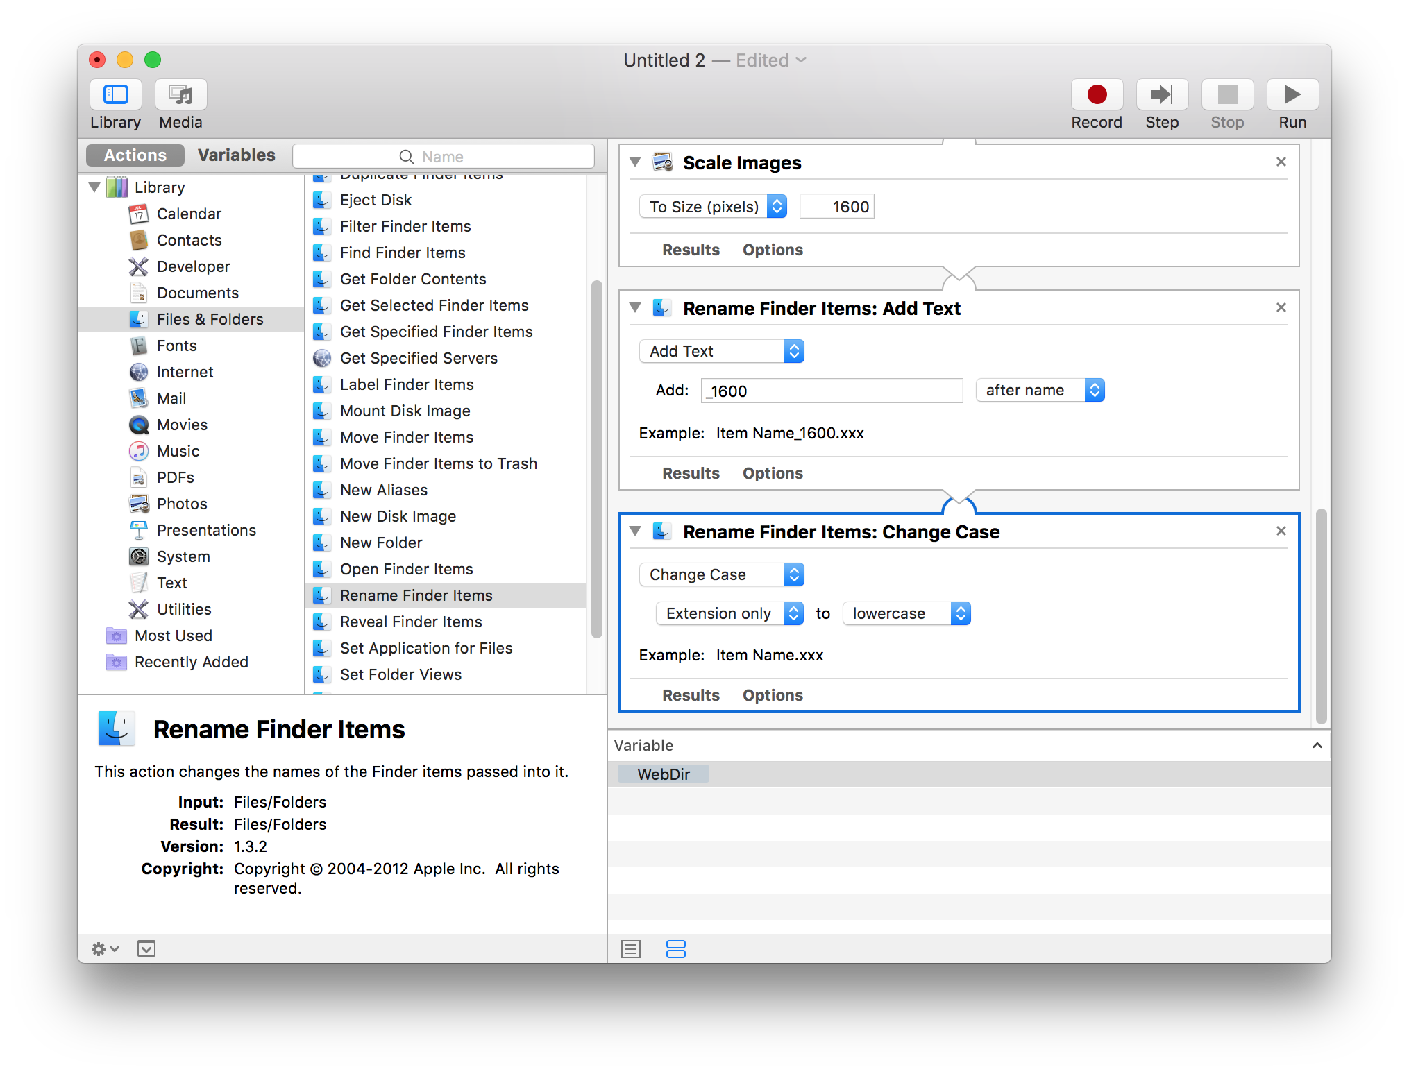This screenshot has height=1074, width=1409.
Task: Select the Filter Finder Items action
Action: point(445,226)
